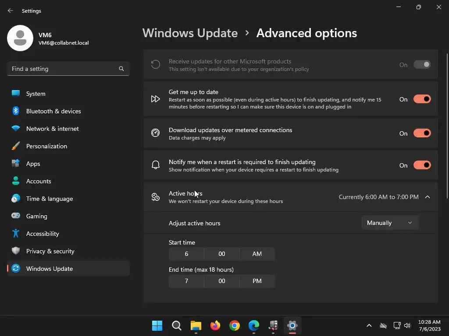Select the End time PM field

pyautogui.click(x=257, y=281)
